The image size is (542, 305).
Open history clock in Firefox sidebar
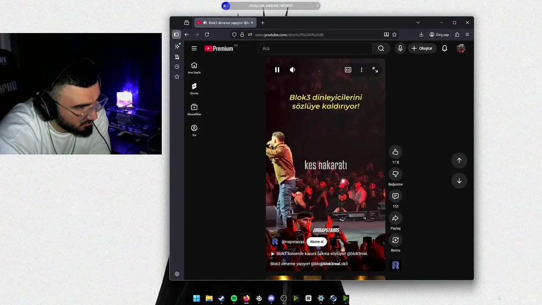click(x=177, y=67)
